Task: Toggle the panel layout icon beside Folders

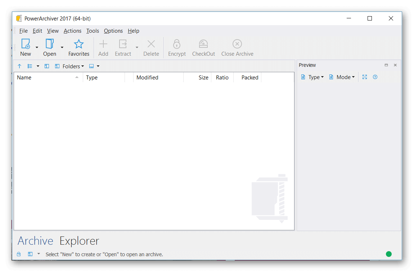Action: 47,66
